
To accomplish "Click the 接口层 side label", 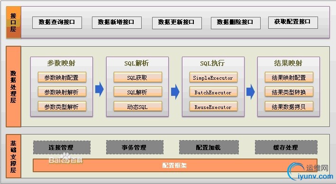I will pyautogui.click(x=13, y=22).
